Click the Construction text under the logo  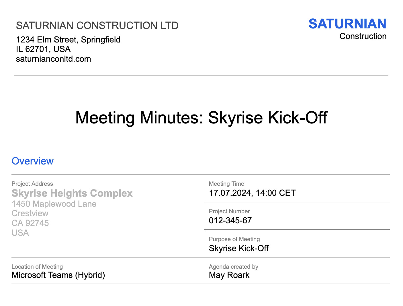pos(363,36)
